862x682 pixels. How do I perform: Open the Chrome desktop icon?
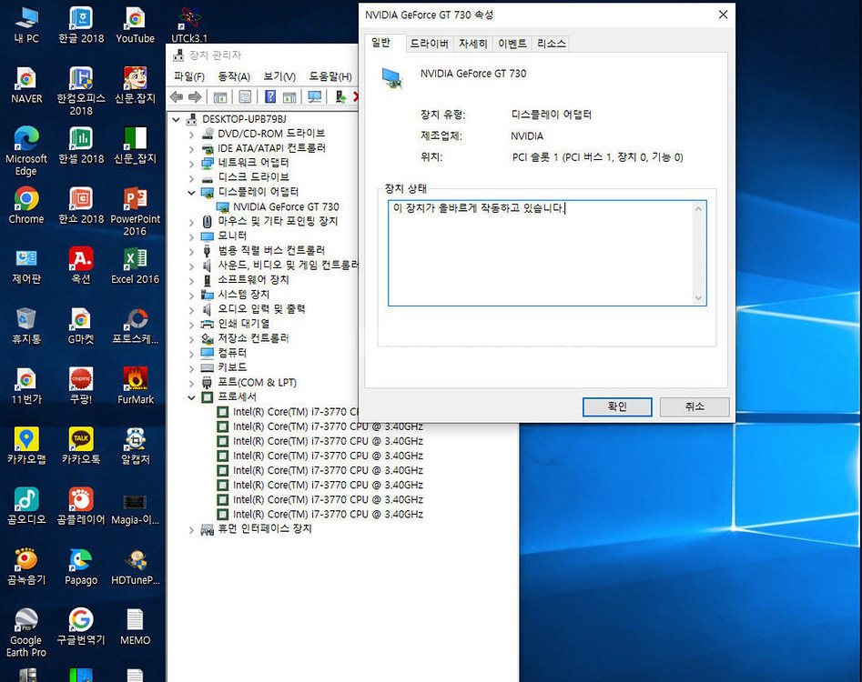point(26,206)
